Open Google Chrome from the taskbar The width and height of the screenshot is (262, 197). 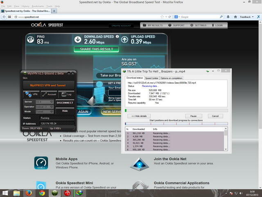[x=42, y=193]
